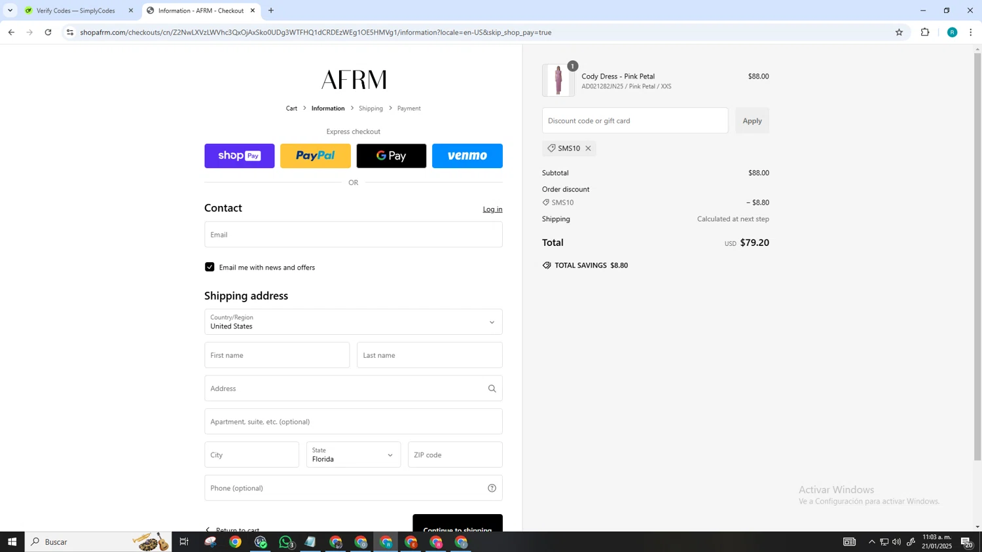Screen dimensions: 982x552
Task: Click the Email input field
Action: pyautogui.click(x=354, y=234)
